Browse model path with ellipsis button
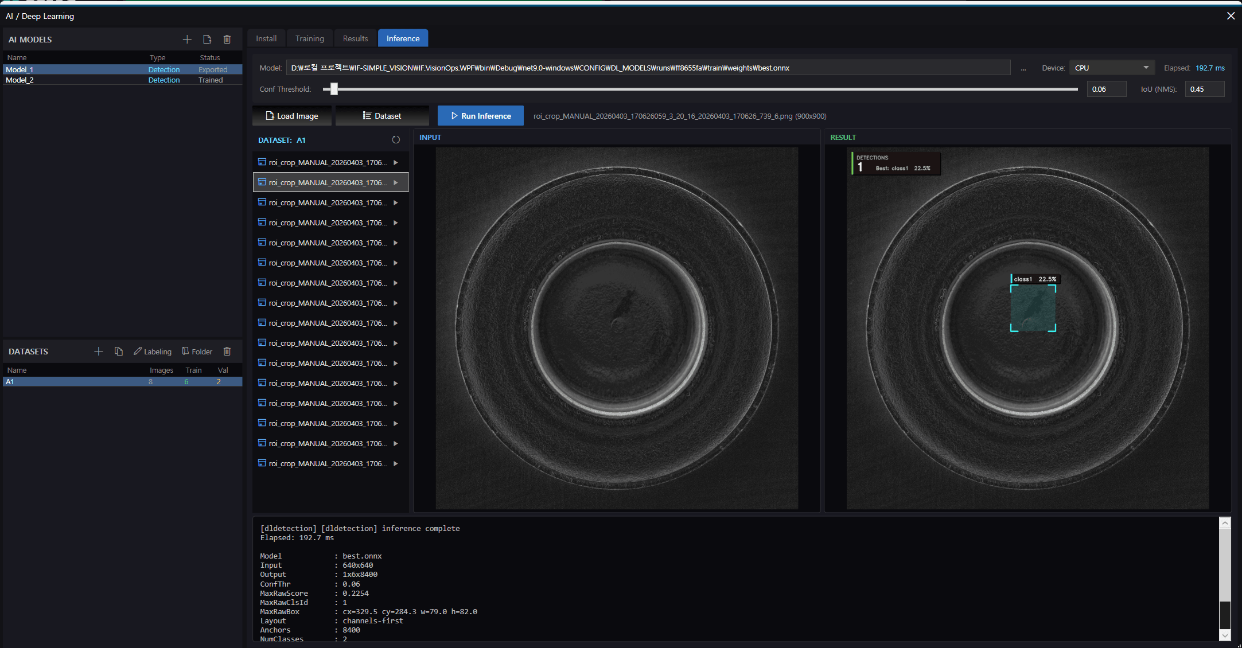This screenshot has height=648, width=1242. 1023,68
